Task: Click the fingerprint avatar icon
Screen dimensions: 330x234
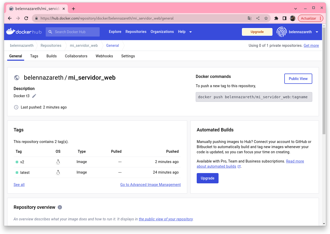Action: click(x=281, y=32)
